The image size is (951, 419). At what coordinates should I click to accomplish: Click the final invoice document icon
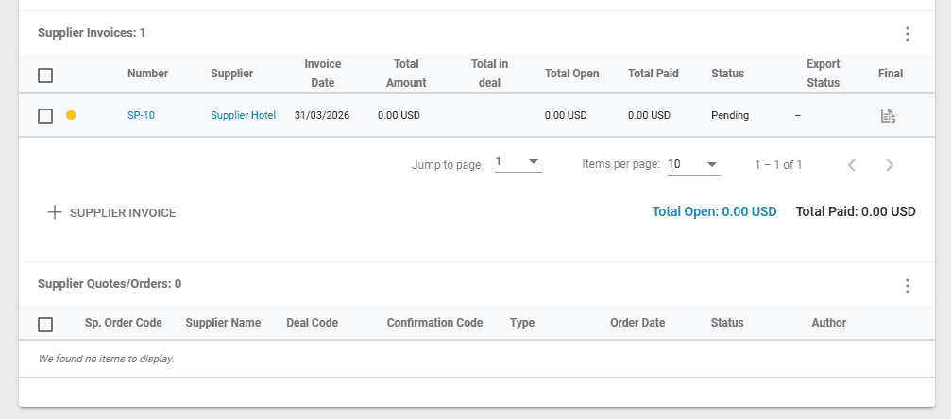(888, 116)
